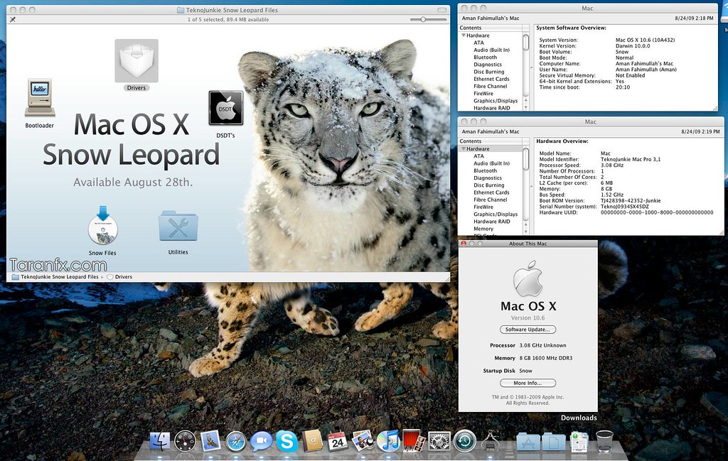Collapse Hardware triangle in Hardware Overview window
Screen dimensions: 728x461
point(464,149)
